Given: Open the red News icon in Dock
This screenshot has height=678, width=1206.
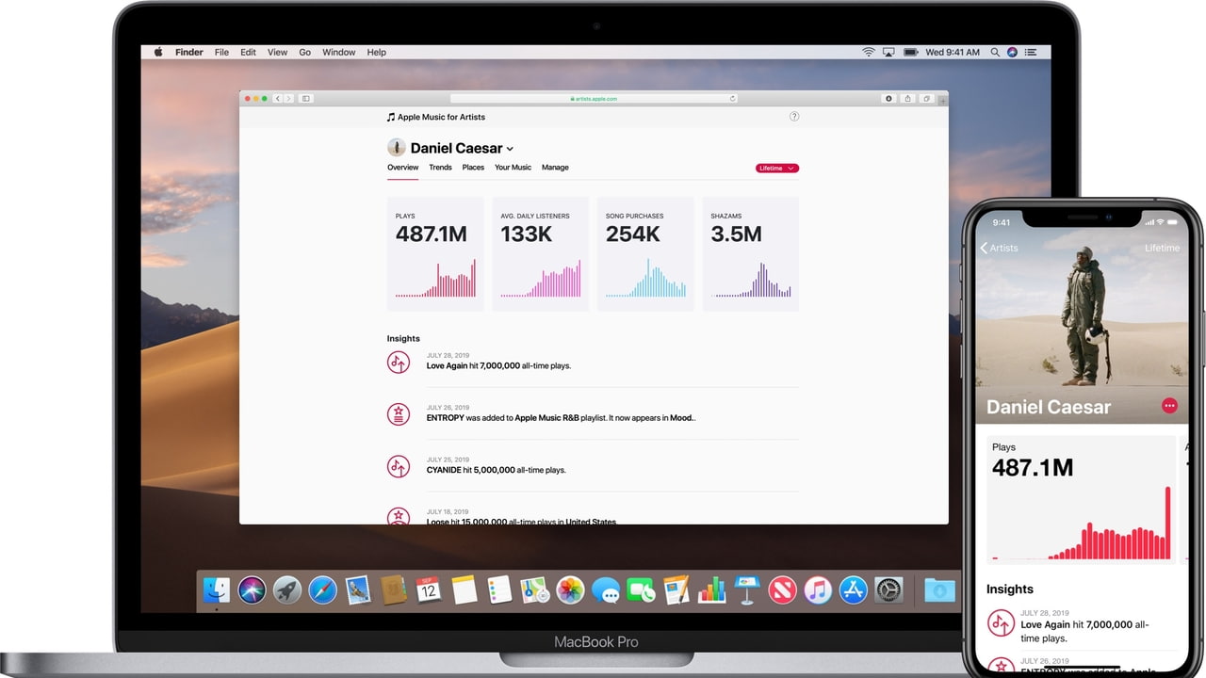Looking at the screenshot, I should point(782,589).
